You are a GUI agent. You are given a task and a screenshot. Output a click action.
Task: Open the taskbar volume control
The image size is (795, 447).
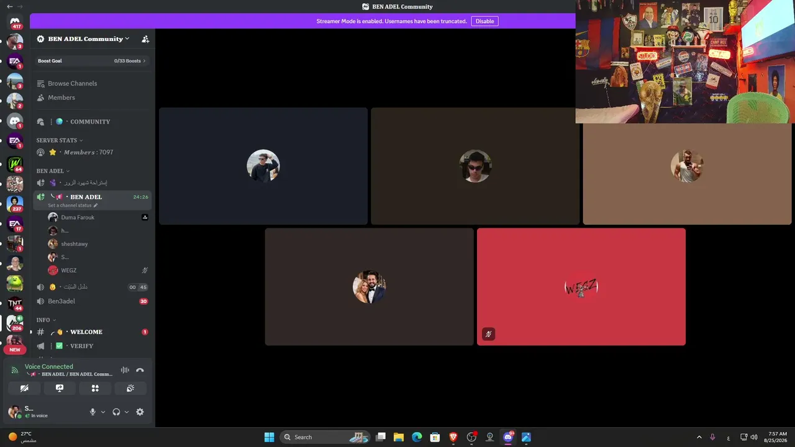754,437
